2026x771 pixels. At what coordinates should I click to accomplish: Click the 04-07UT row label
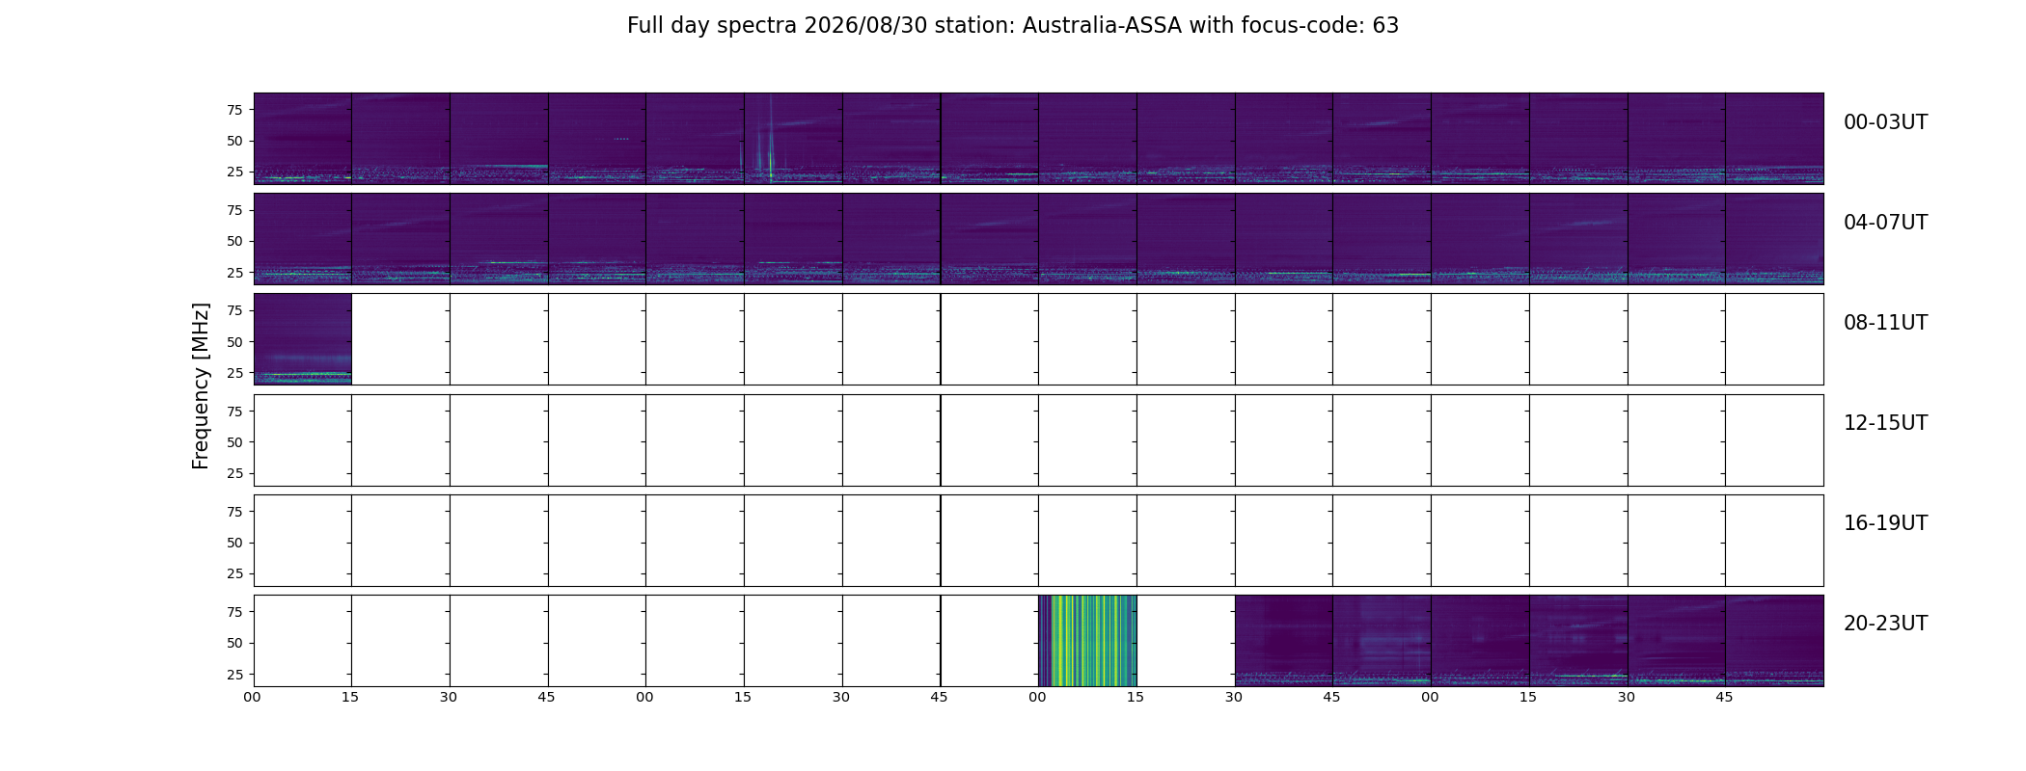click(x=1885, y=223)
